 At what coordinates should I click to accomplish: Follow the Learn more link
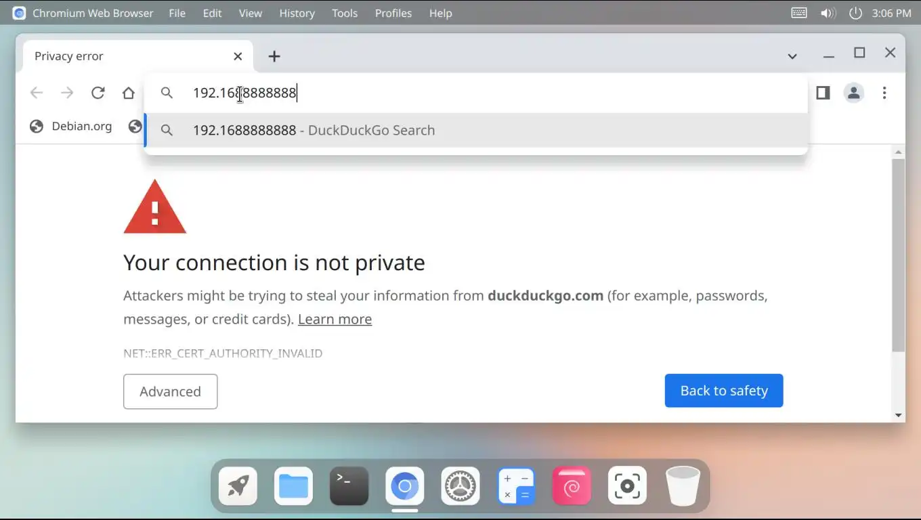[x=335, y=319]
